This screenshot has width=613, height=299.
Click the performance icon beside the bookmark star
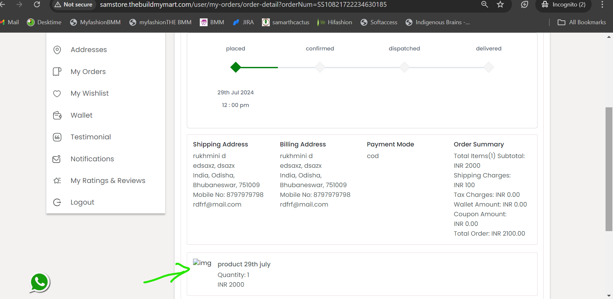point(525,5)
